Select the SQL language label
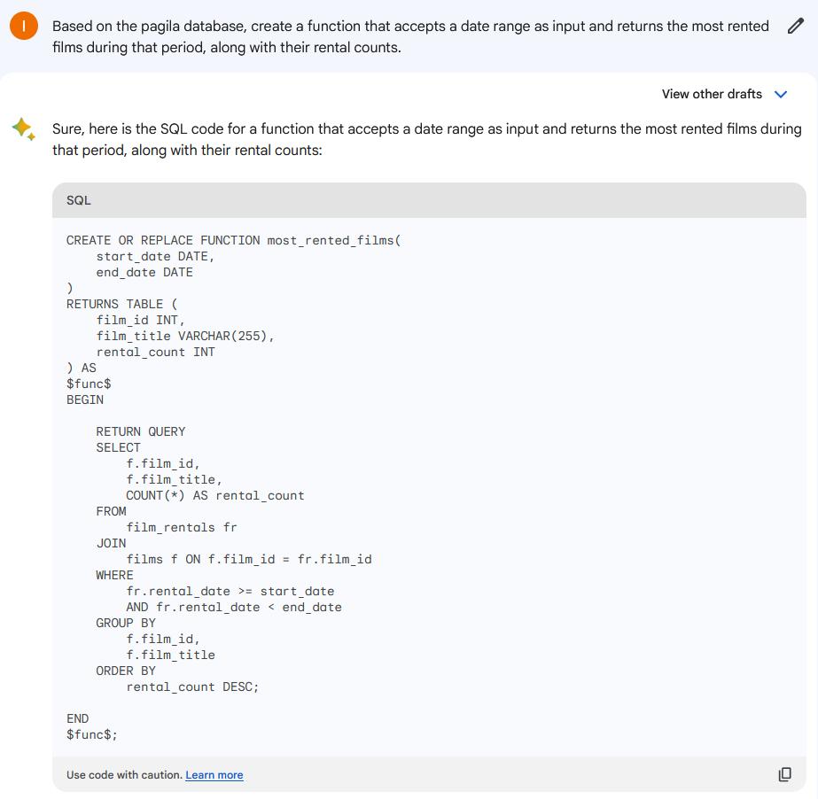Screen dimensions: 818x799 [78, 200]
